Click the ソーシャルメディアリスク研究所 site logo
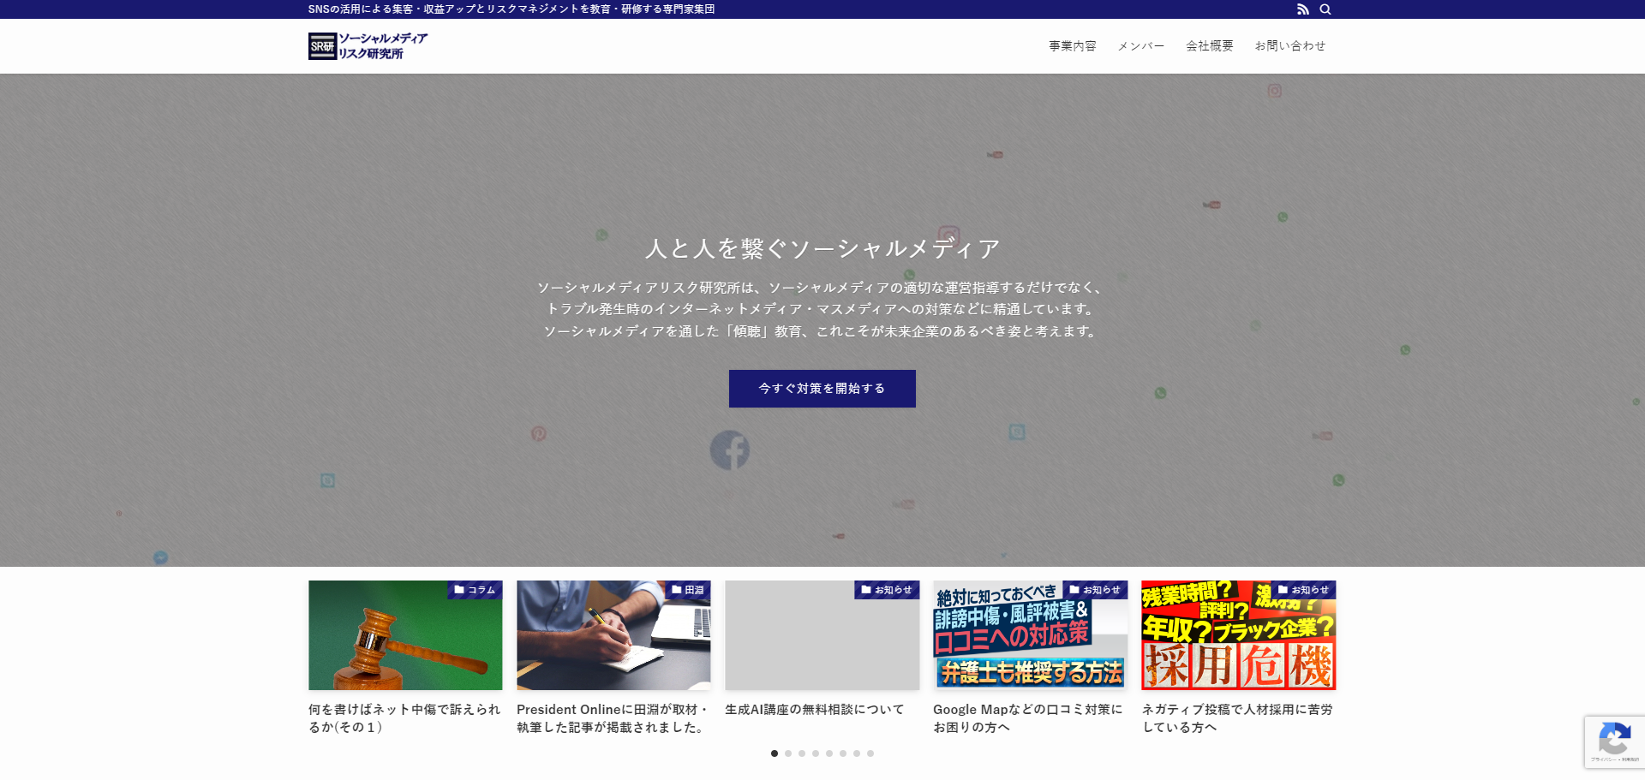Viewport: 1645px width, 780px height. [x=368, y=46]
